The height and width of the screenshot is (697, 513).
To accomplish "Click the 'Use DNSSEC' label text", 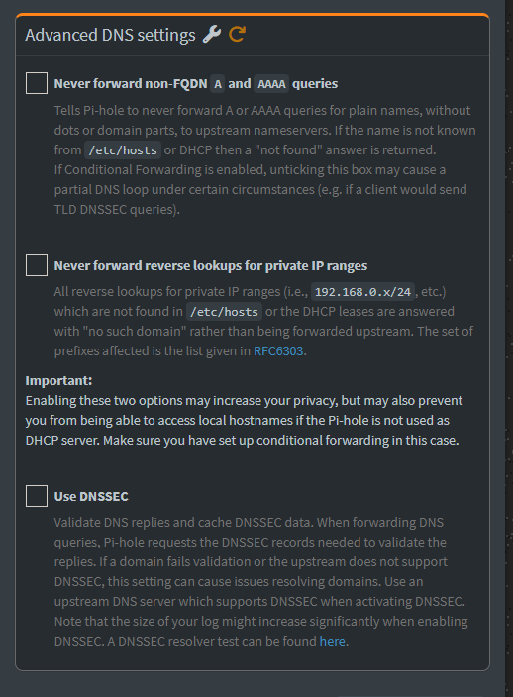I will pyautogui.click(x=91, y=497).
